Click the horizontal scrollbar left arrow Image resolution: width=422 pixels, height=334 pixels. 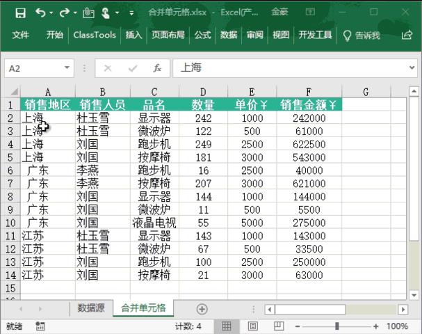click(270, 309)
